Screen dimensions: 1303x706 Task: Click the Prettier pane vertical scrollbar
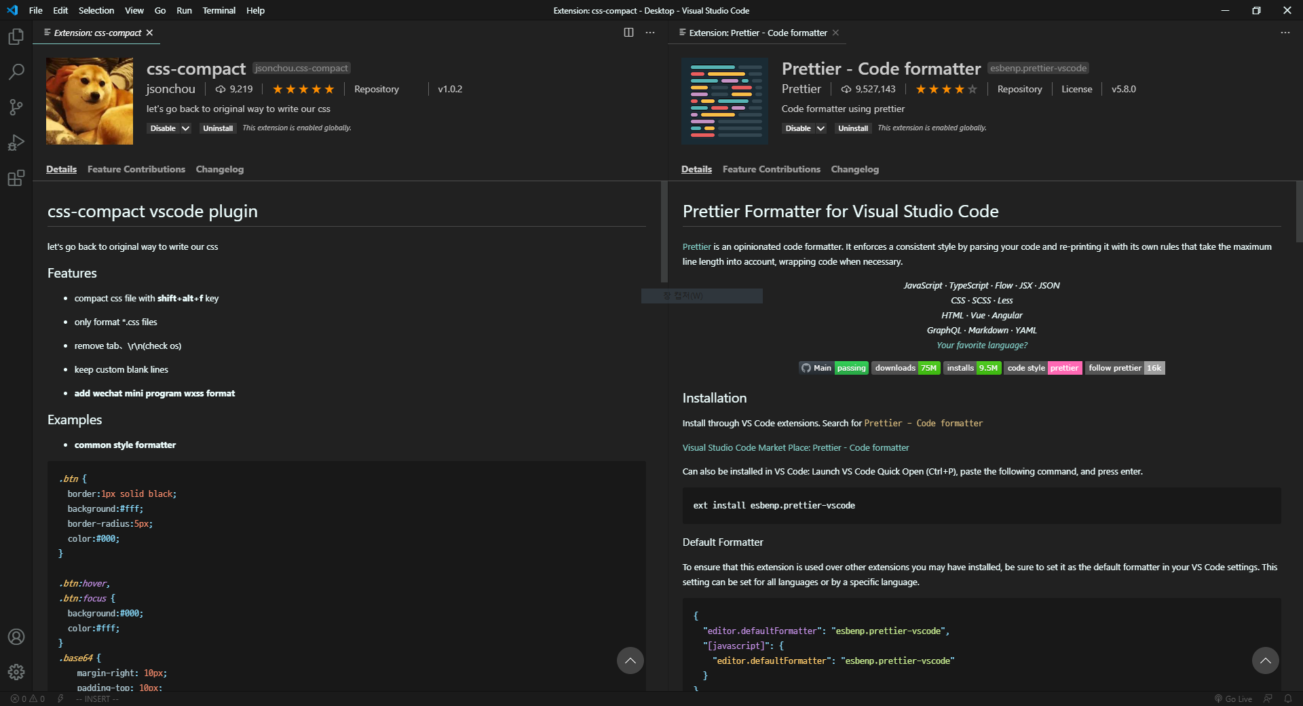tap(1299, 211)
